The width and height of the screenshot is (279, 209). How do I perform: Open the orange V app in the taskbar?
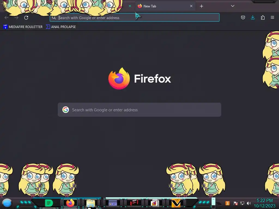pyautogui.click(x=176, y=203)
